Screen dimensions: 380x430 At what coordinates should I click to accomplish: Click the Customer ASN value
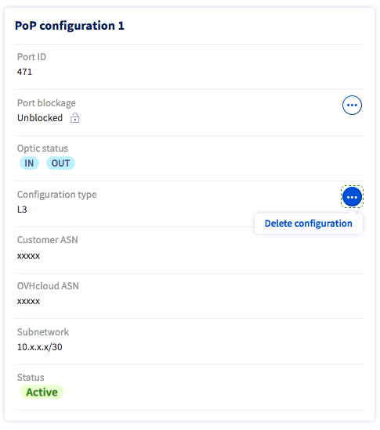(28, 256)
